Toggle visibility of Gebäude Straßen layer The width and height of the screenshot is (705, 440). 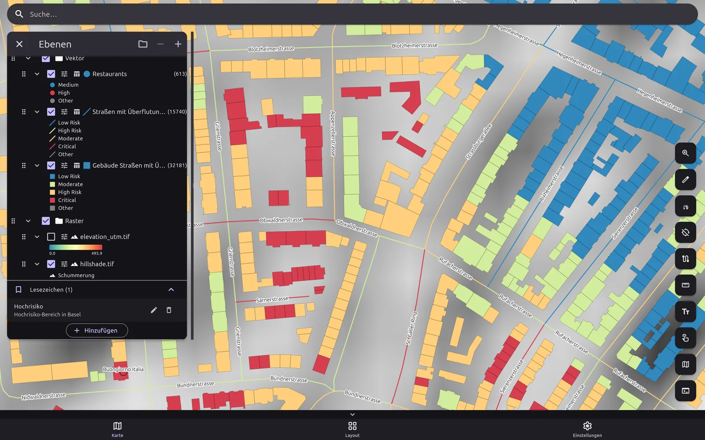click(51, 165)
